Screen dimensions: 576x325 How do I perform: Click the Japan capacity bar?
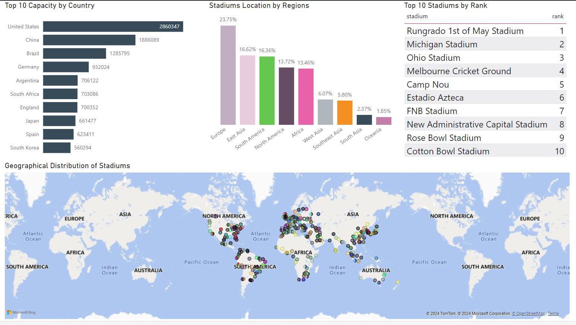pyautogui.click(x=59, y=121)
